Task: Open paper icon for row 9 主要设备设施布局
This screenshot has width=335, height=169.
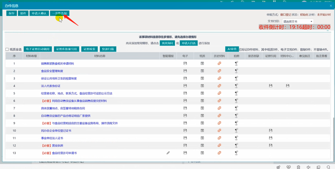Action: click(x=202, y=123)
